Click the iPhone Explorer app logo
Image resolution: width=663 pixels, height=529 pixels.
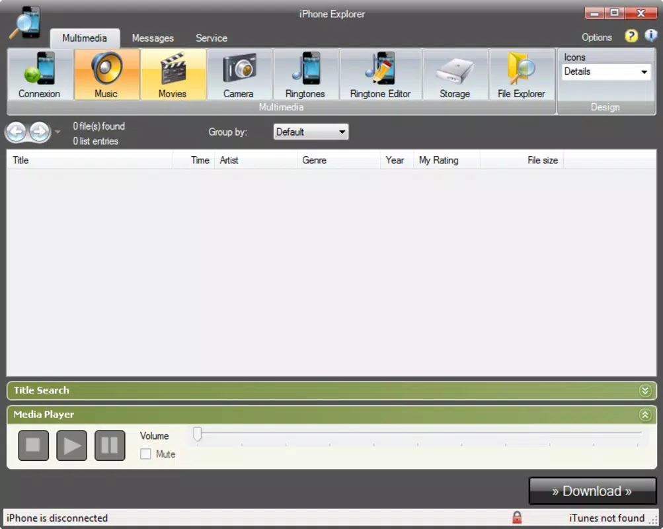[26, 23]
